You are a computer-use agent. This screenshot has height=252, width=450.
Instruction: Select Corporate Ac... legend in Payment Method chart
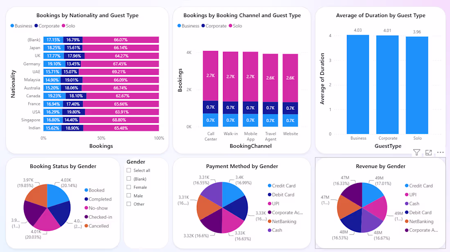pos(285,212)
